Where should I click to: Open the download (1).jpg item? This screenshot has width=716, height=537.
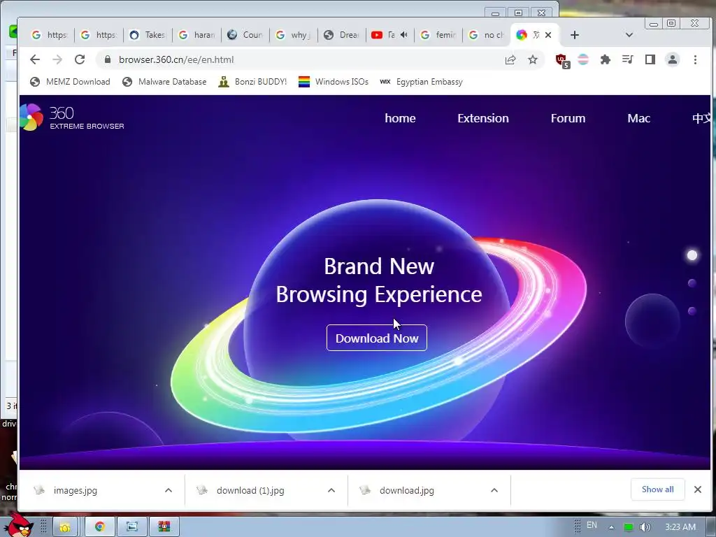250,490
